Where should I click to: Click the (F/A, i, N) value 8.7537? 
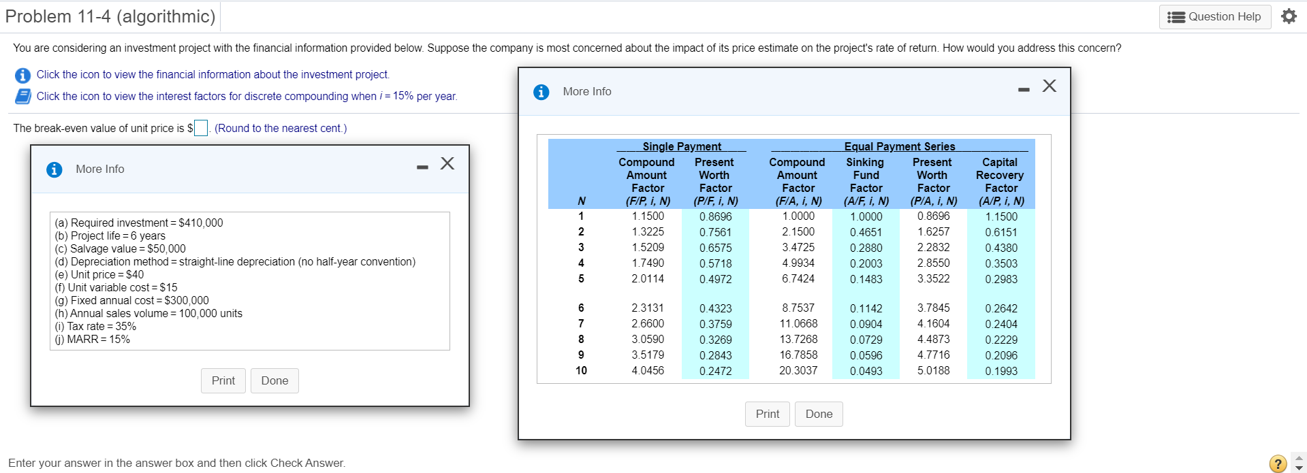[x=798, y=308]
